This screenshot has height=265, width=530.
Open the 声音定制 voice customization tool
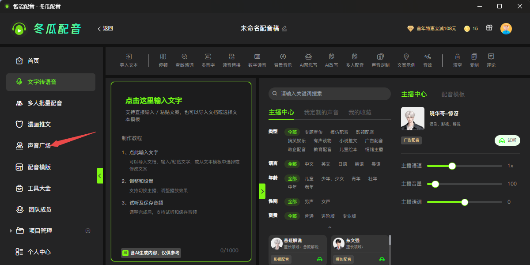point(380,61)
